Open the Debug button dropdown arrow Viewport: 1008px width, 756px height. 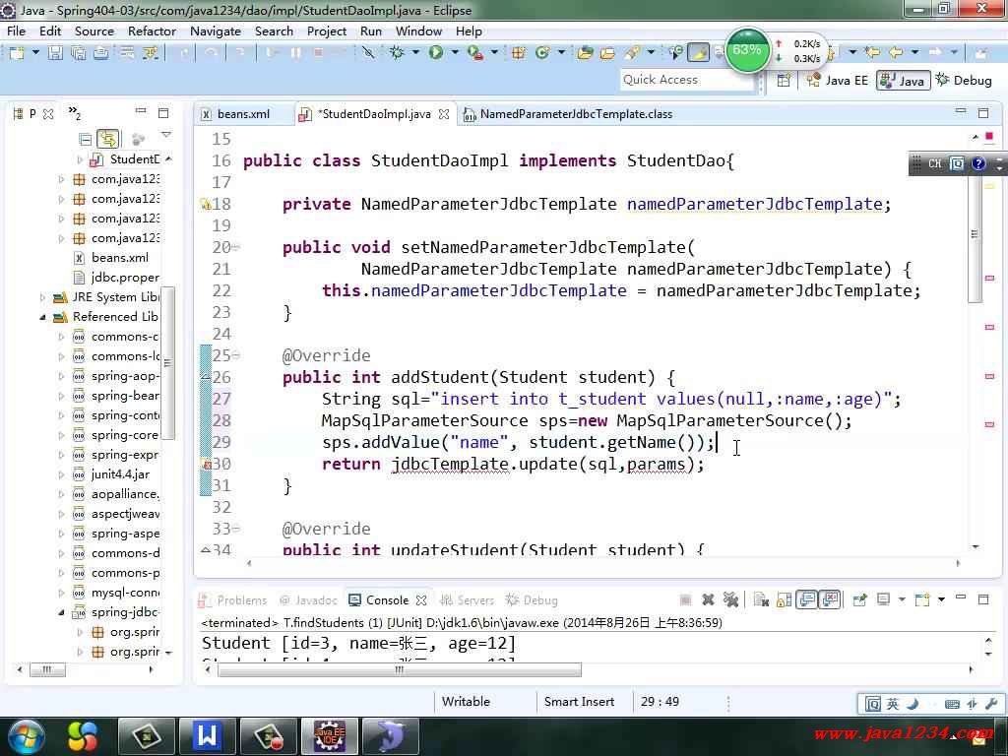(x=415, y=52)
